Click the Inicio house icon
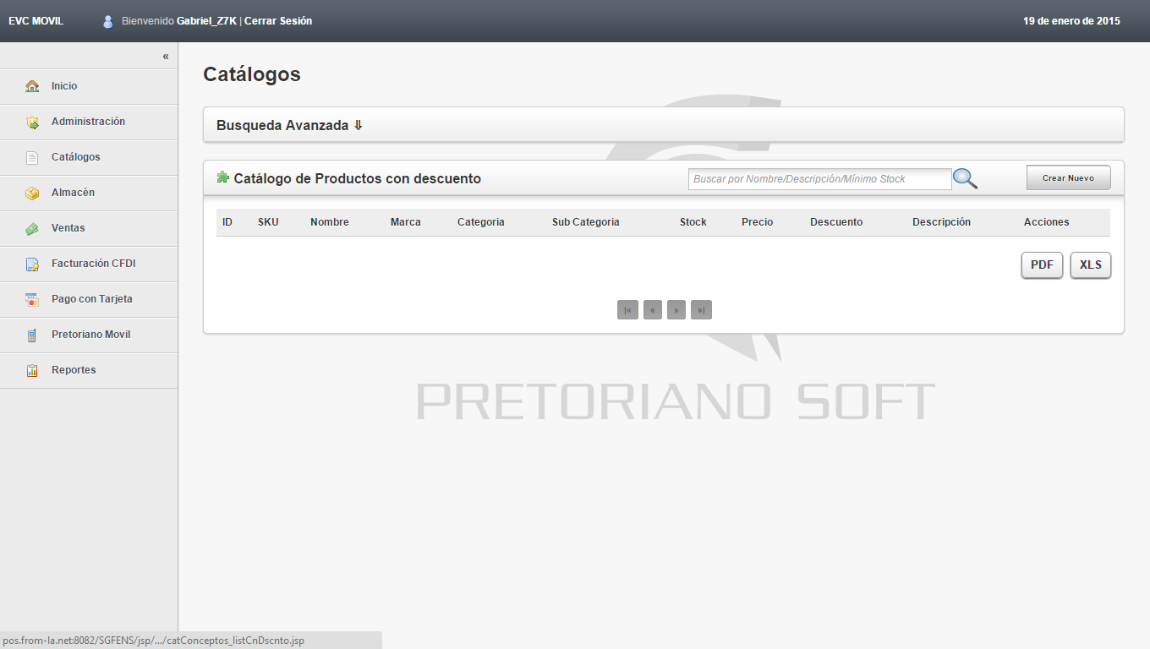Screen dimensions: 1150x649 pos(32,86)
